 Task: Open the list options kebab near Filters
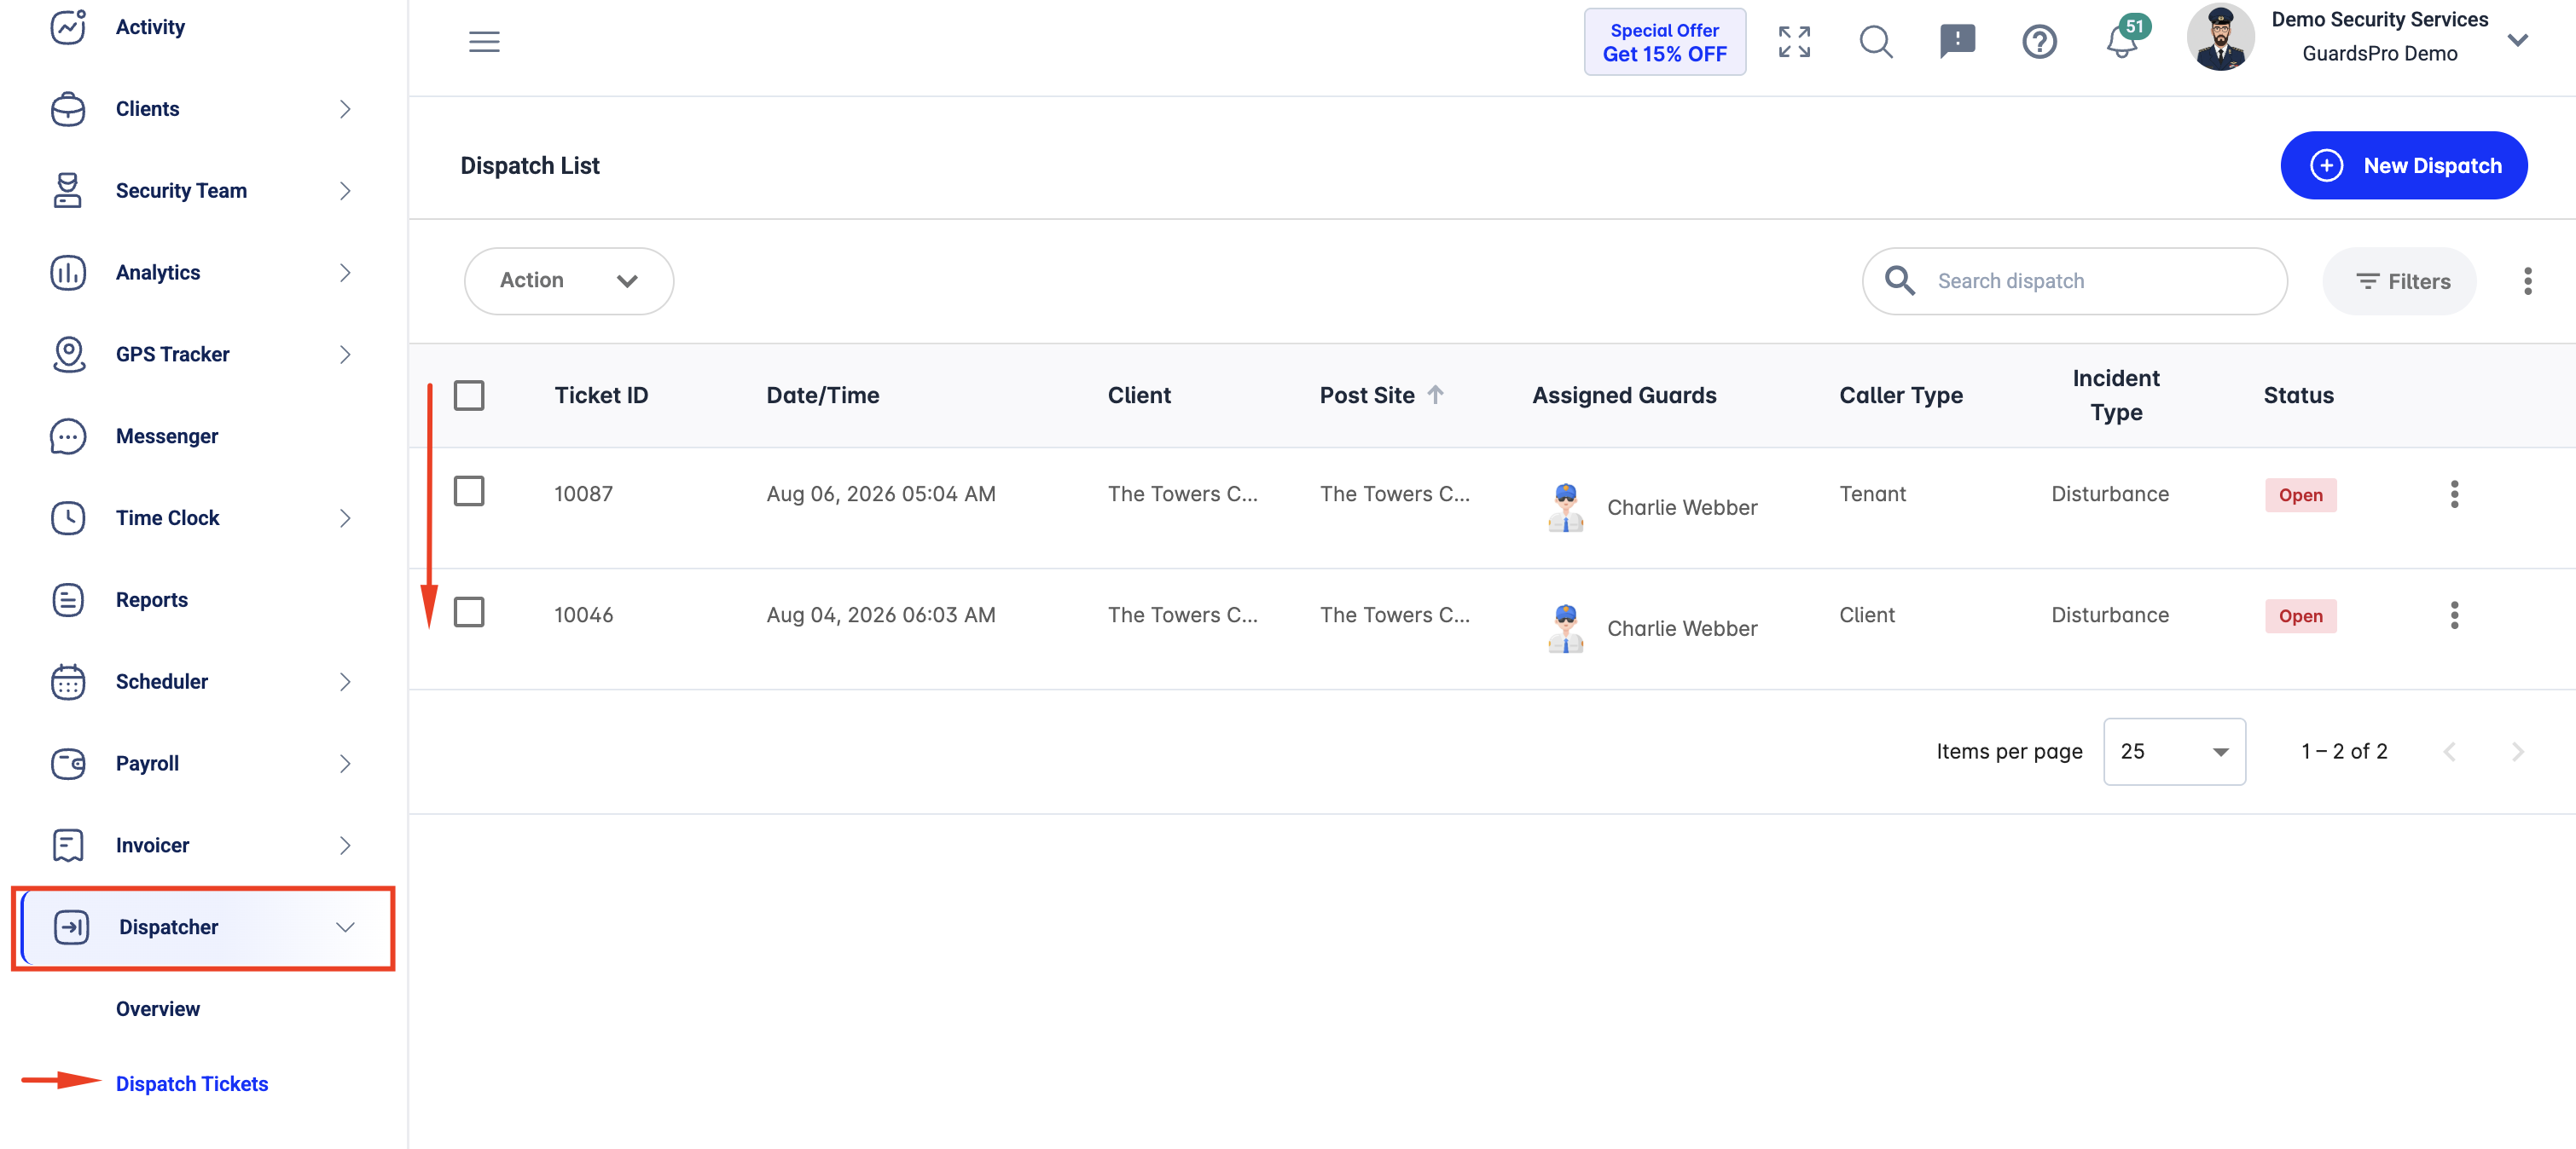tap(2527, 280)
